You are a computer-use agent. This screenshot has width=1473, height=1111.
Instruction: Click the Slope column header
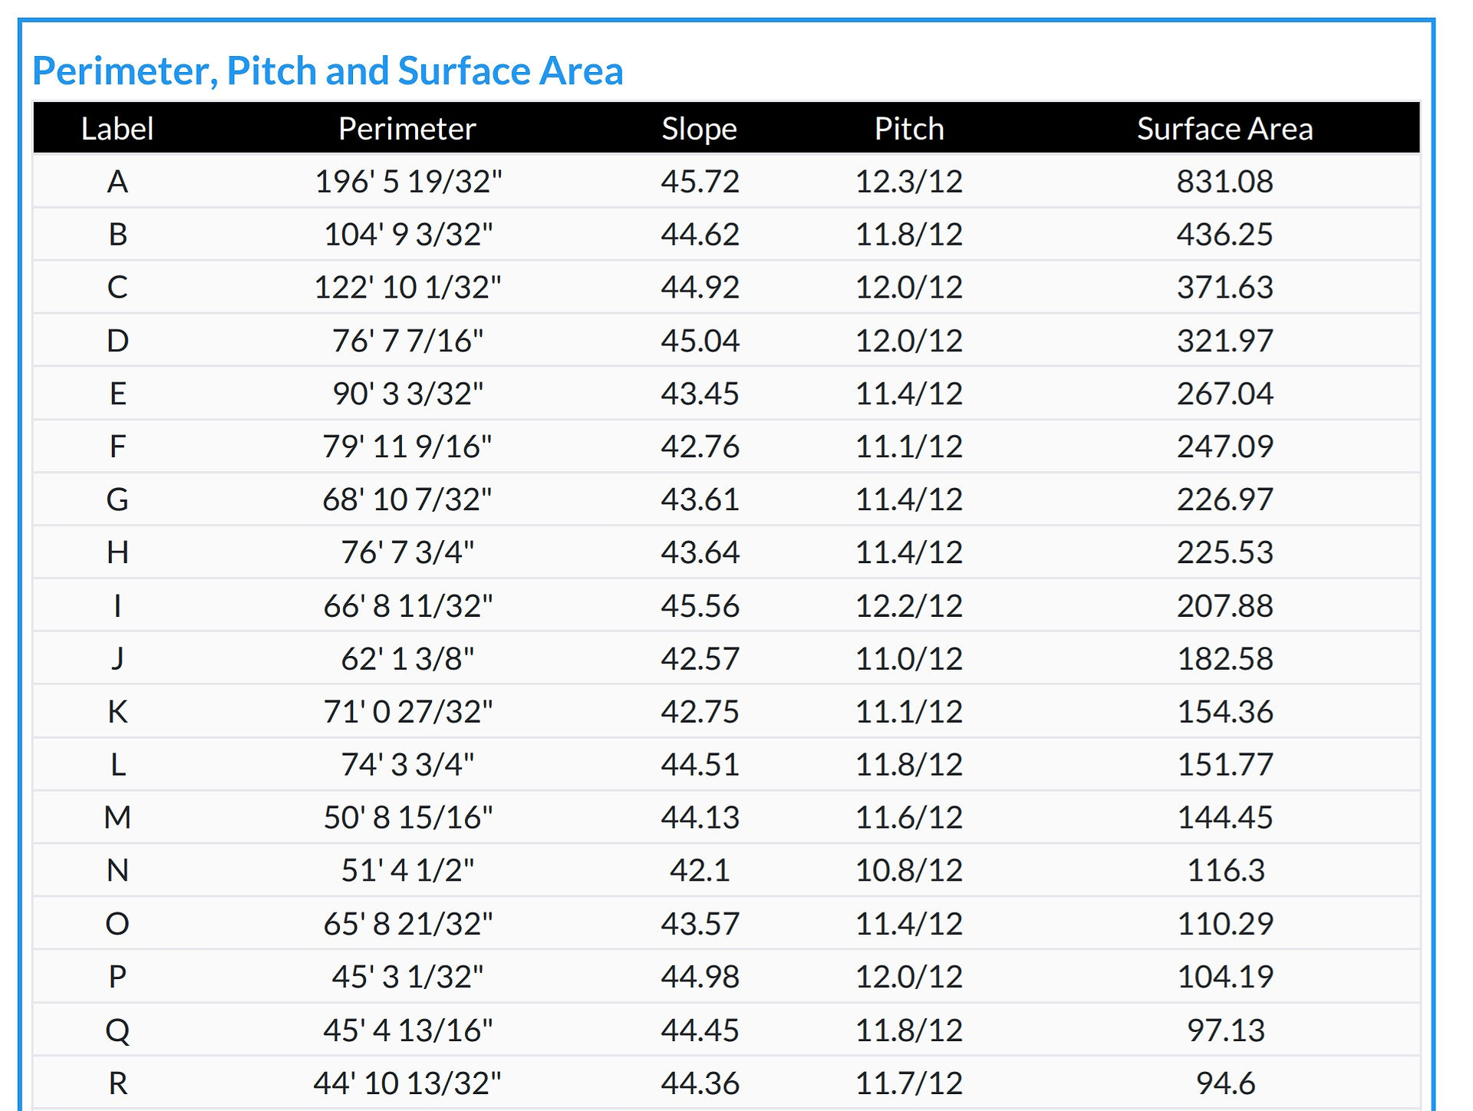[x=700, y=128]
